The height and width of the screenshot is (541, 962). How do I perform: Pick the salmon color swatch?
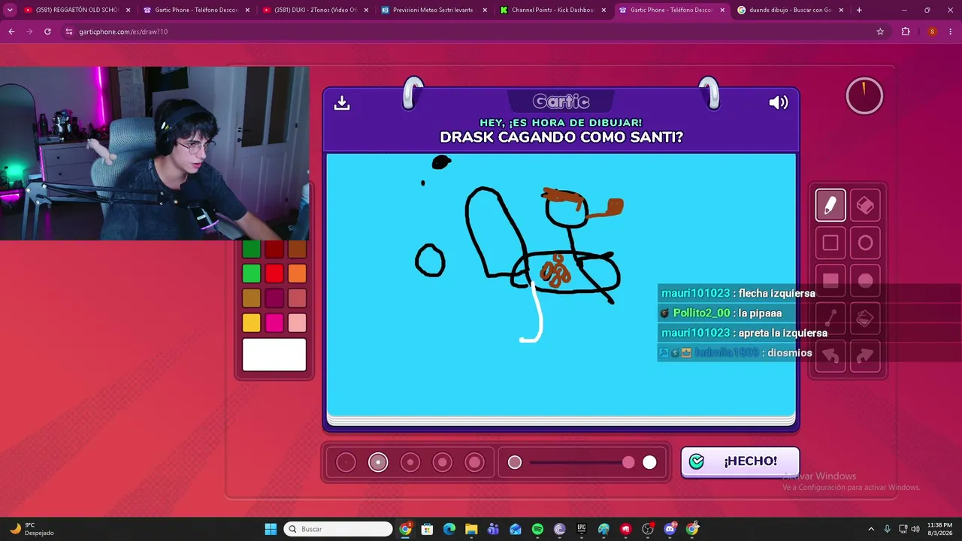coord(297,298)
